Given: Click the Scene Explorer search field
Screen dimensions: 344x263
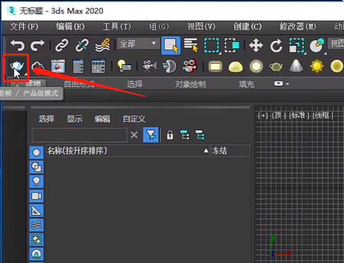Looking at the screenshot, I should 80,135.
